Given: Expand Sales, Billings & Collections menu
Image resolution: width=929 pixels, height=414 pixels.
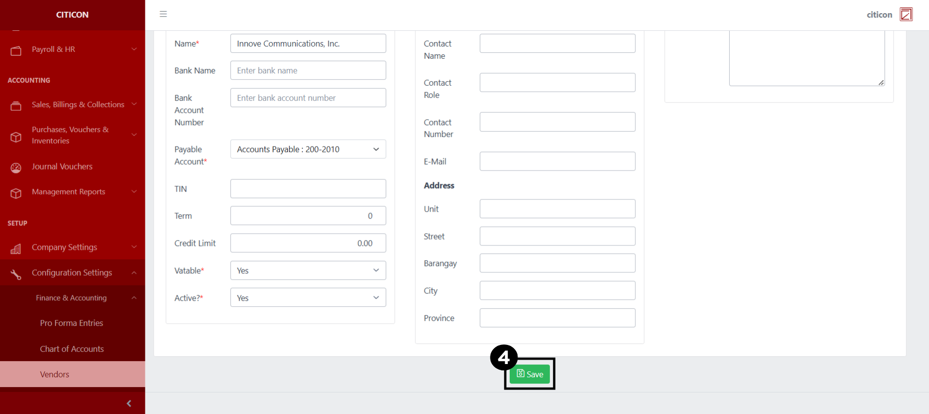Looking at the screenshot, I should (78, 105).
